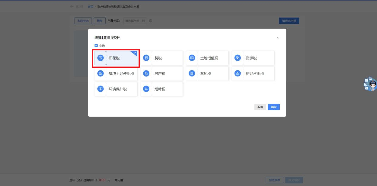Click the 城镇土地使用税 tax icon

coord(101,73)
